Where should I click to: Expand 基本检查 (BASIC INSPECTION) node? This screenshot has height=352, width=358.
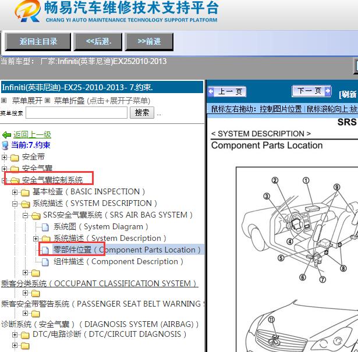point(15,193)
